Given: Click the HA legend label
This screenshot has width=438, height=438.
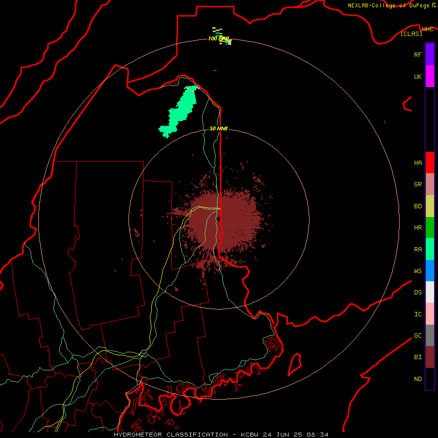Looking at the screenshot, I should click(418, 163).
